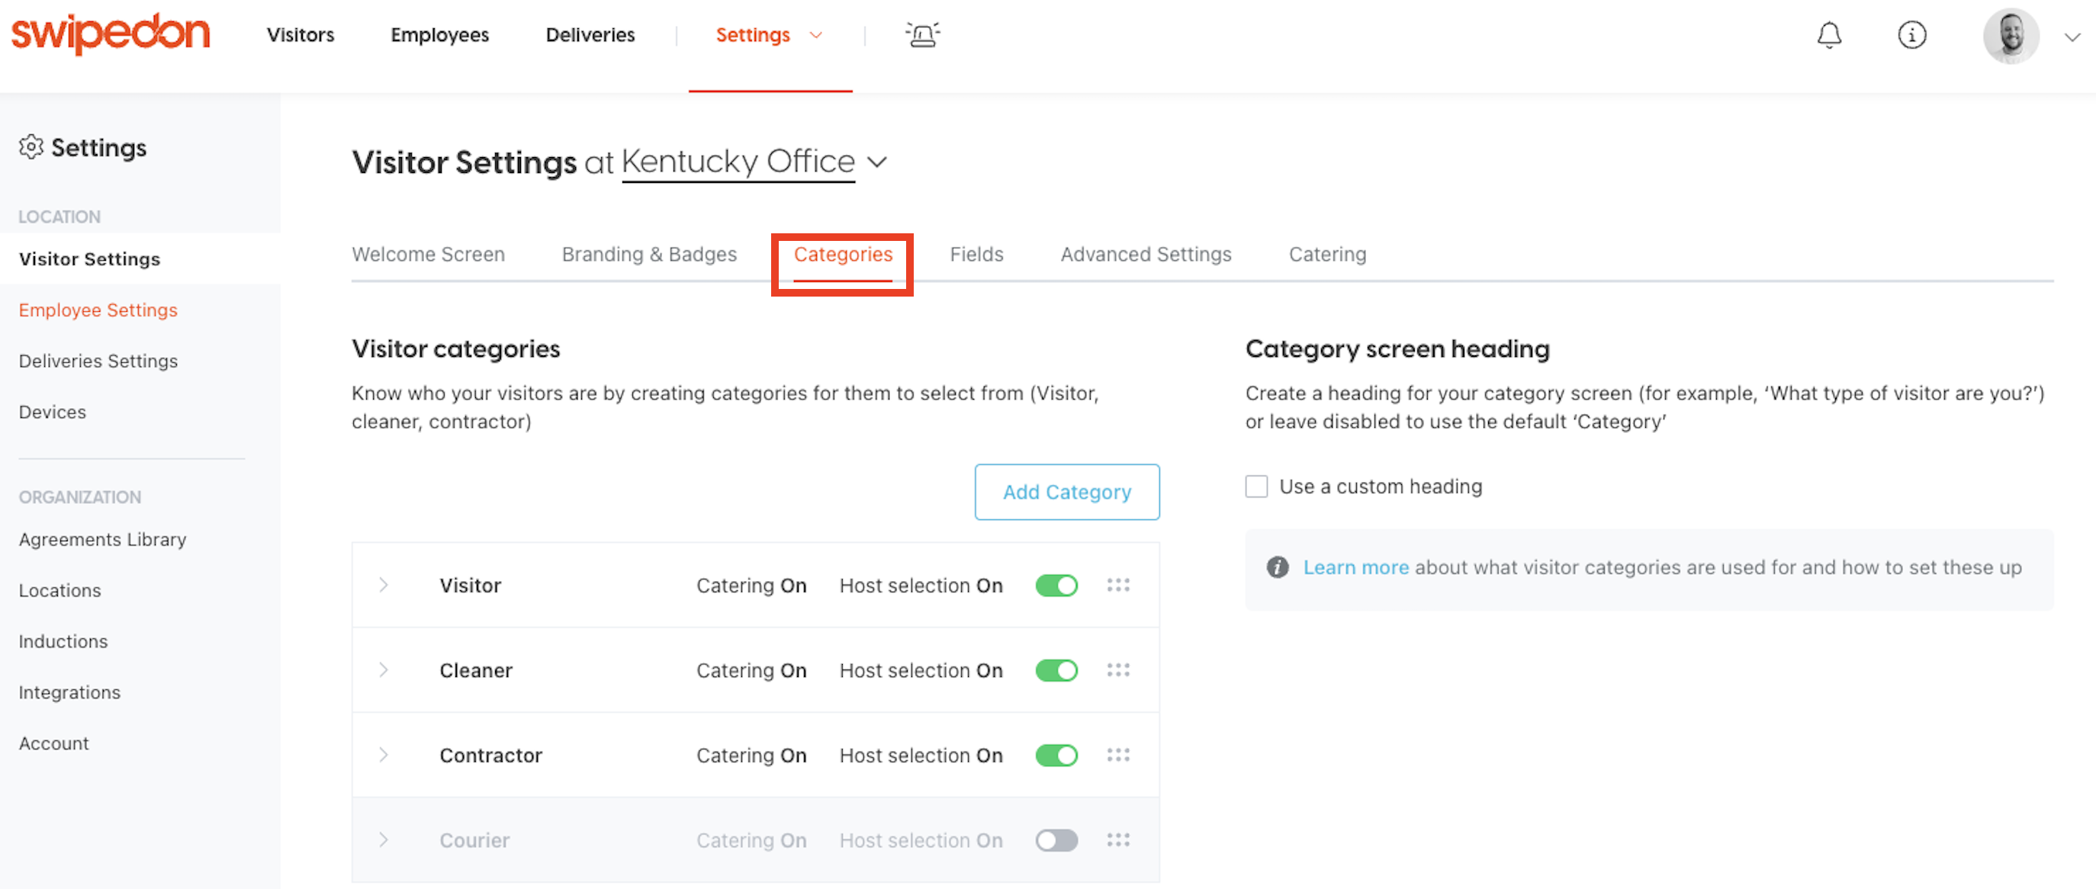Image resolution: width=2096 pixels, height=889 pixels.
Task: Check 'Use a custom heading' checkbox
Action: [1256, 486]
